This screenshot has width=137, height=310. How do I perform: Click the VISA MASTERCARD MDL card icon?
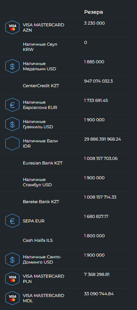pyautogui.click(x=12, y=298)
